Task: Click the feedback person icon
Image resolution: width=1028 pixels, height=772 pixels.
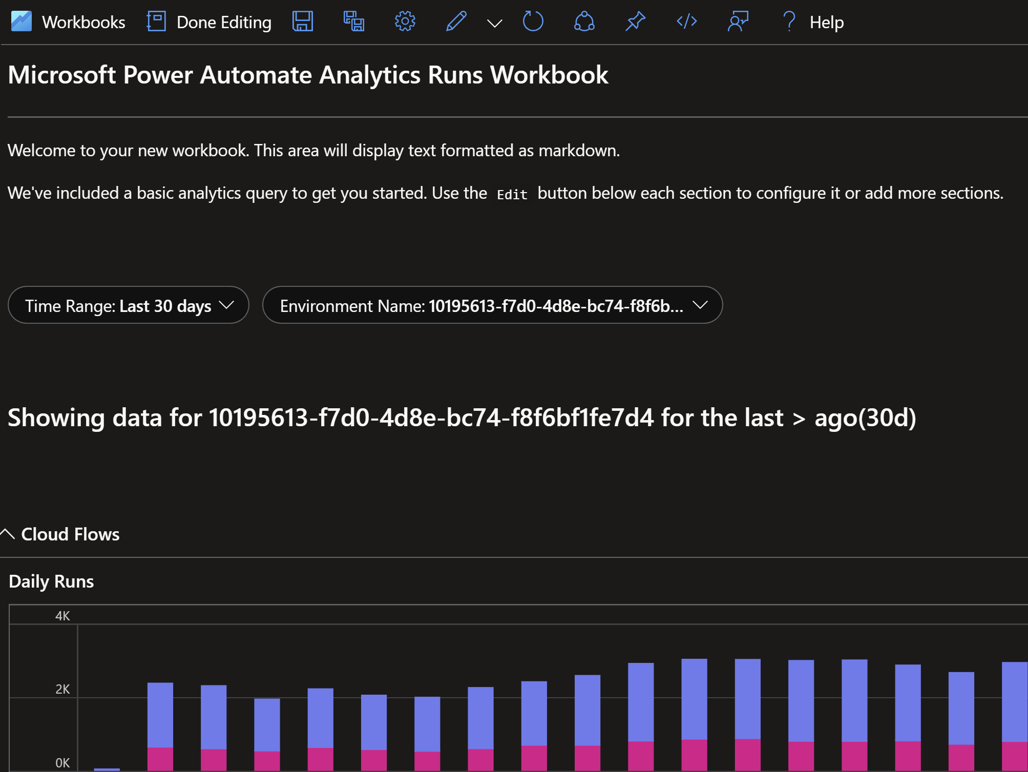Action: (x=738, y=22)
